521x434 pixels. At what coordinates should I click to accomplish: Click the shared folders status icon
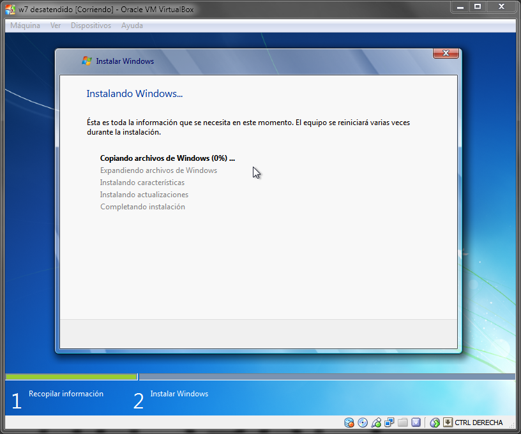point(402,423)
